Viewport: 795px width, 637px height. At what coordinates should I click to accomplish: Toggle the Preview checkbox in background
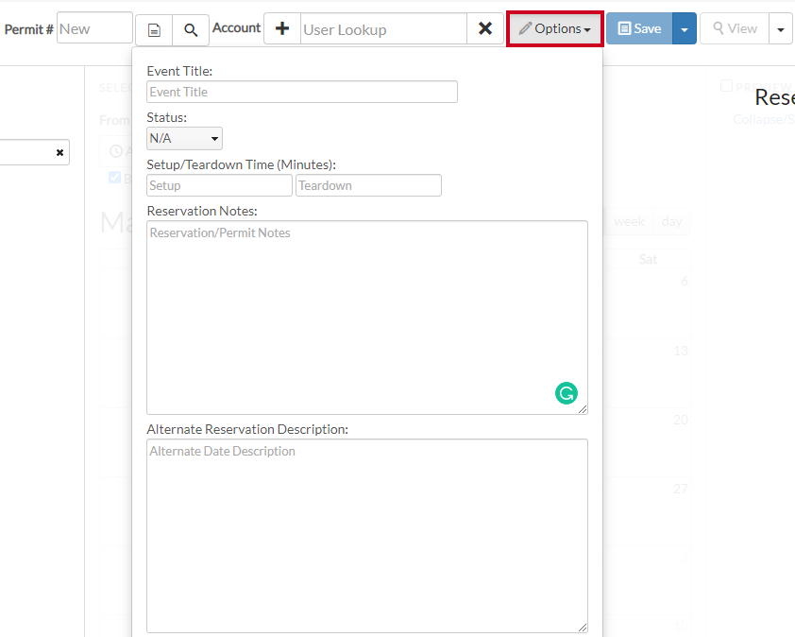tap(727, 86)
